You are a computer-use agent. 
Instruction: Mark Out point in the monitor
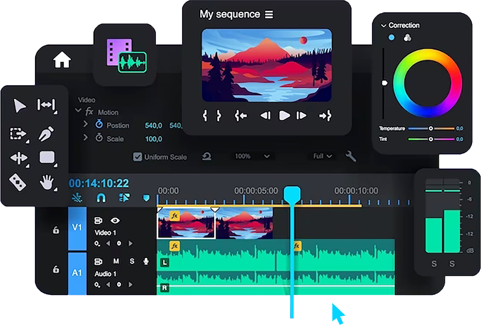point(219,116)
